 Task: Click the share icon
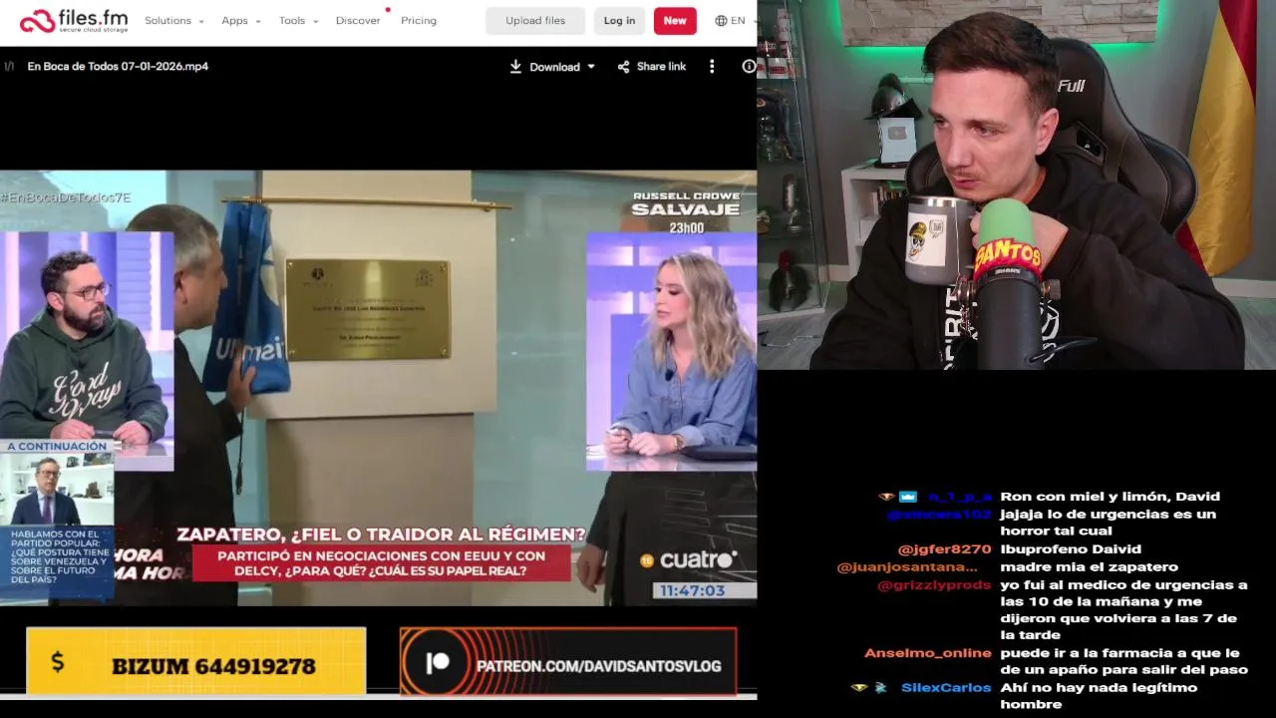[623, 67]
